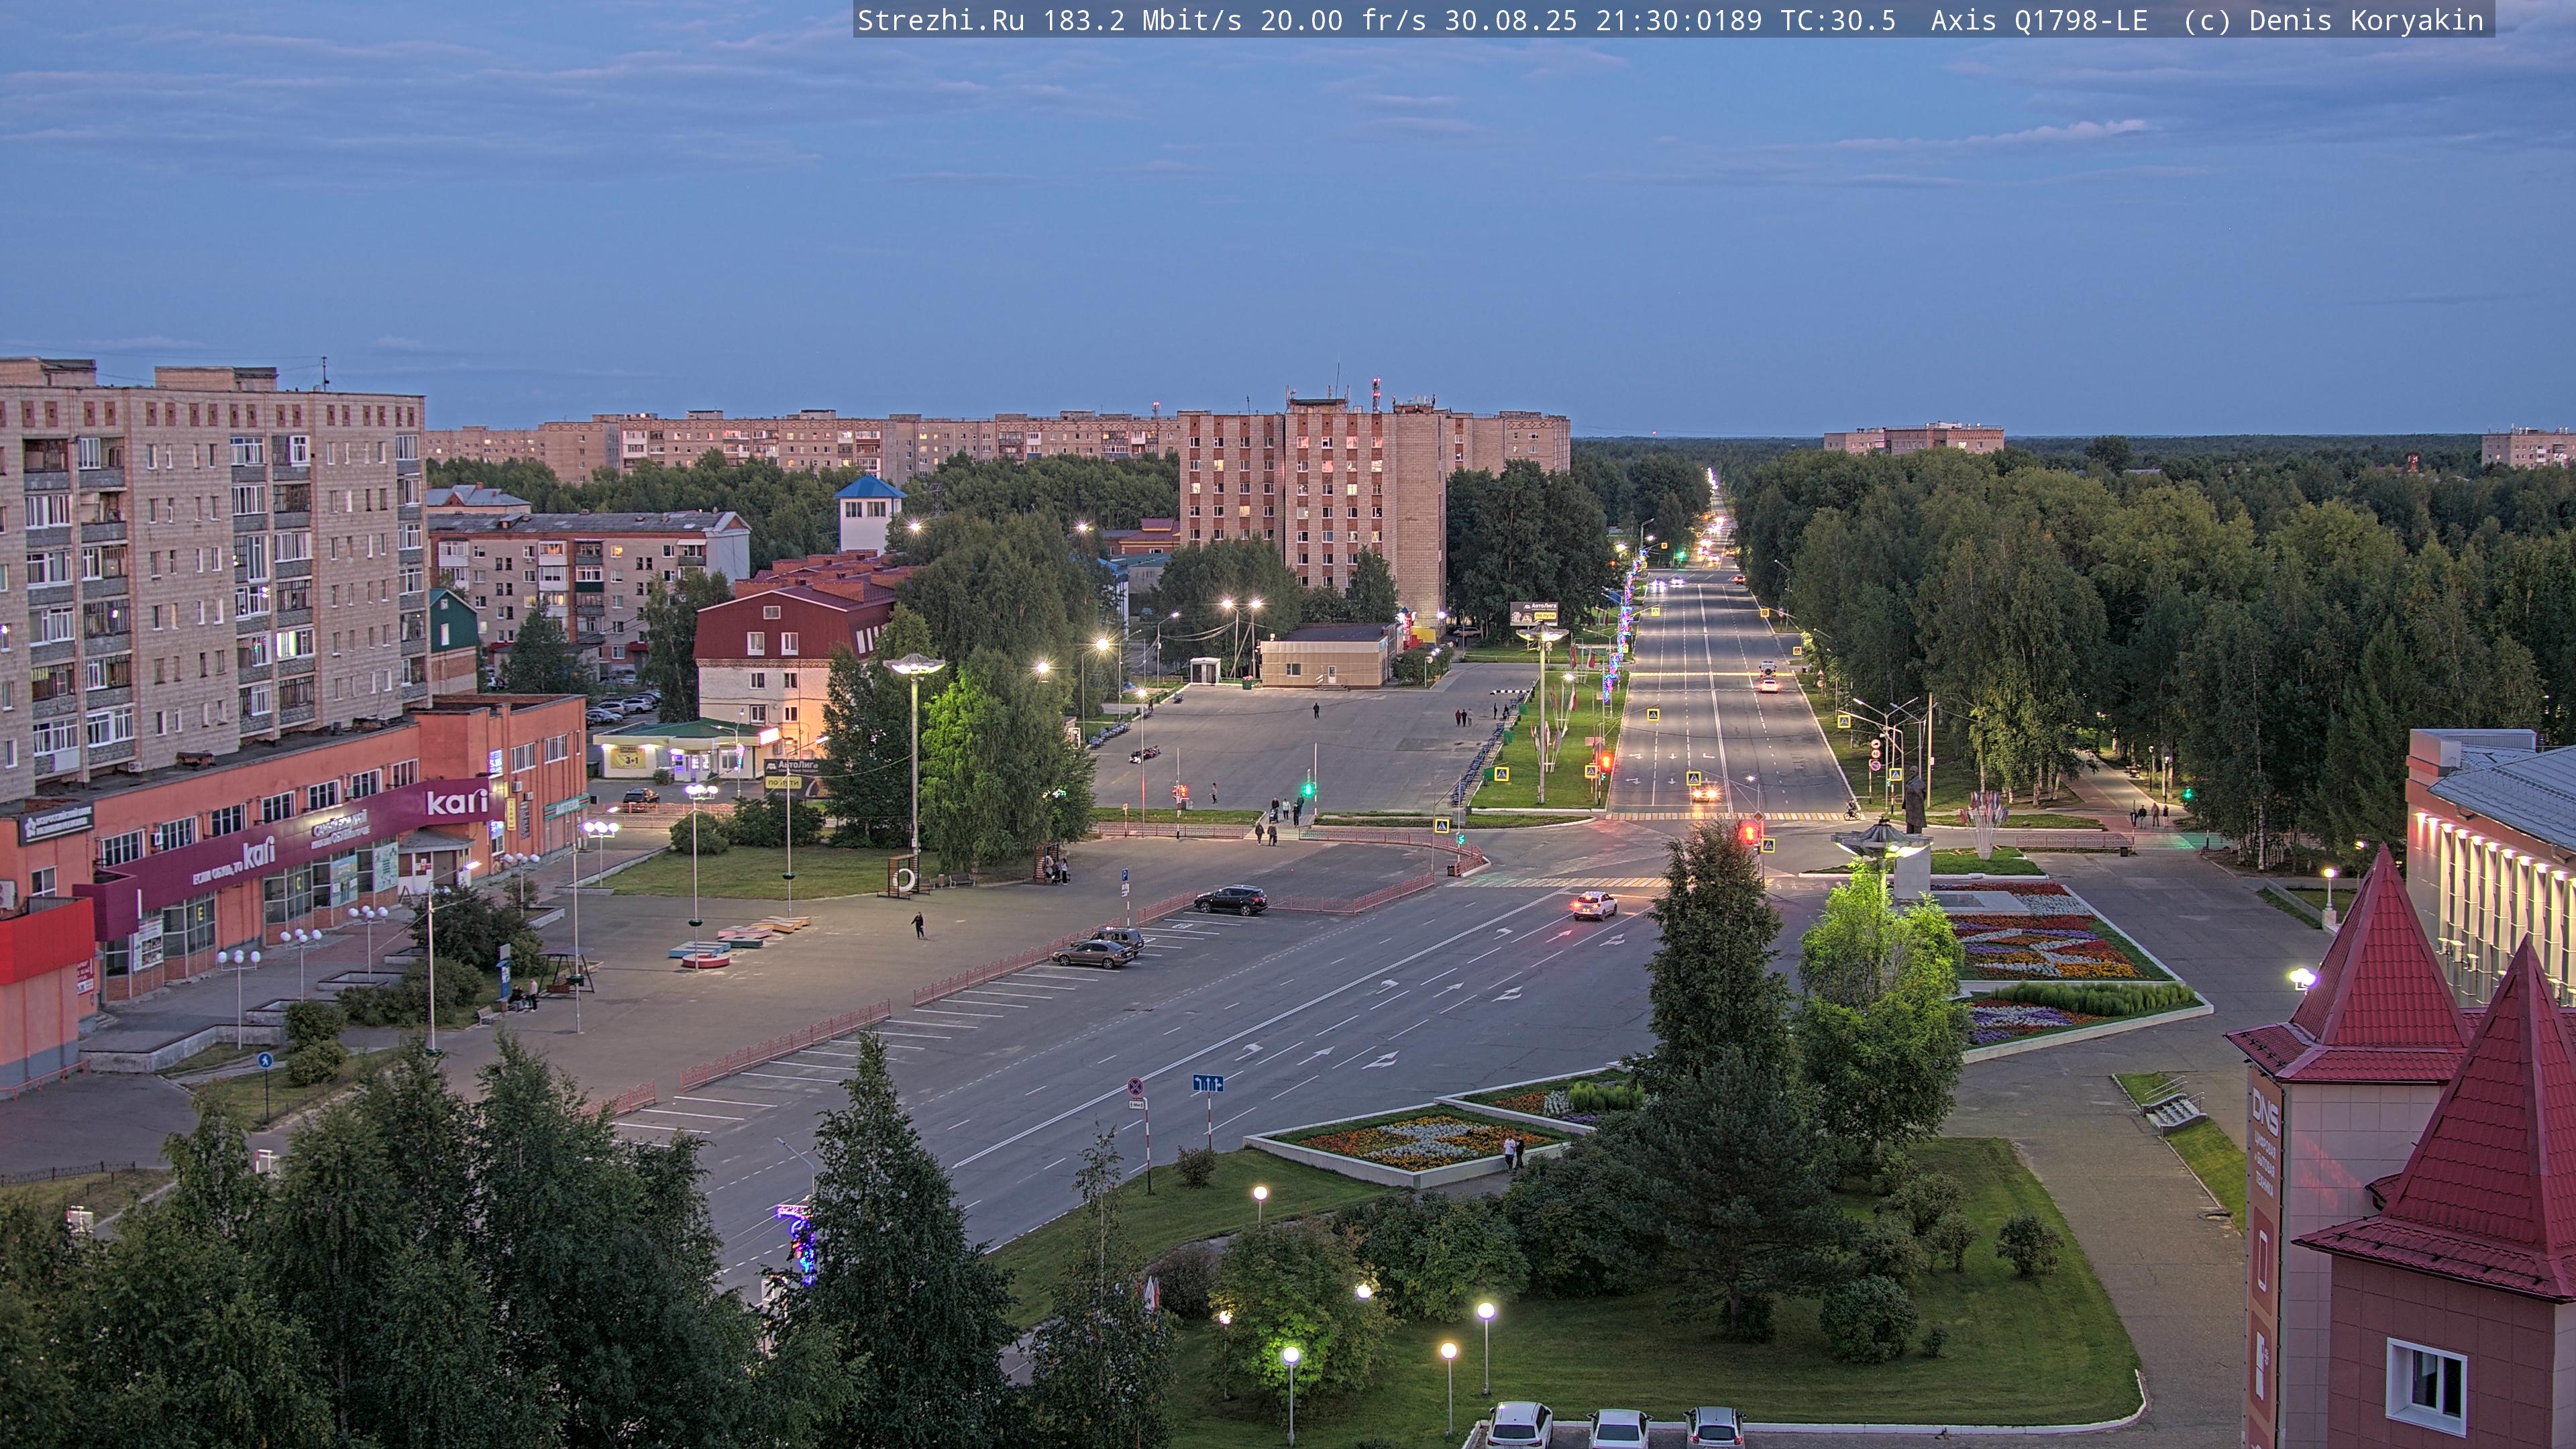Click the no-parking sign beside the road
The image size is (2576, 1449).
[x=1136, y=1087]
